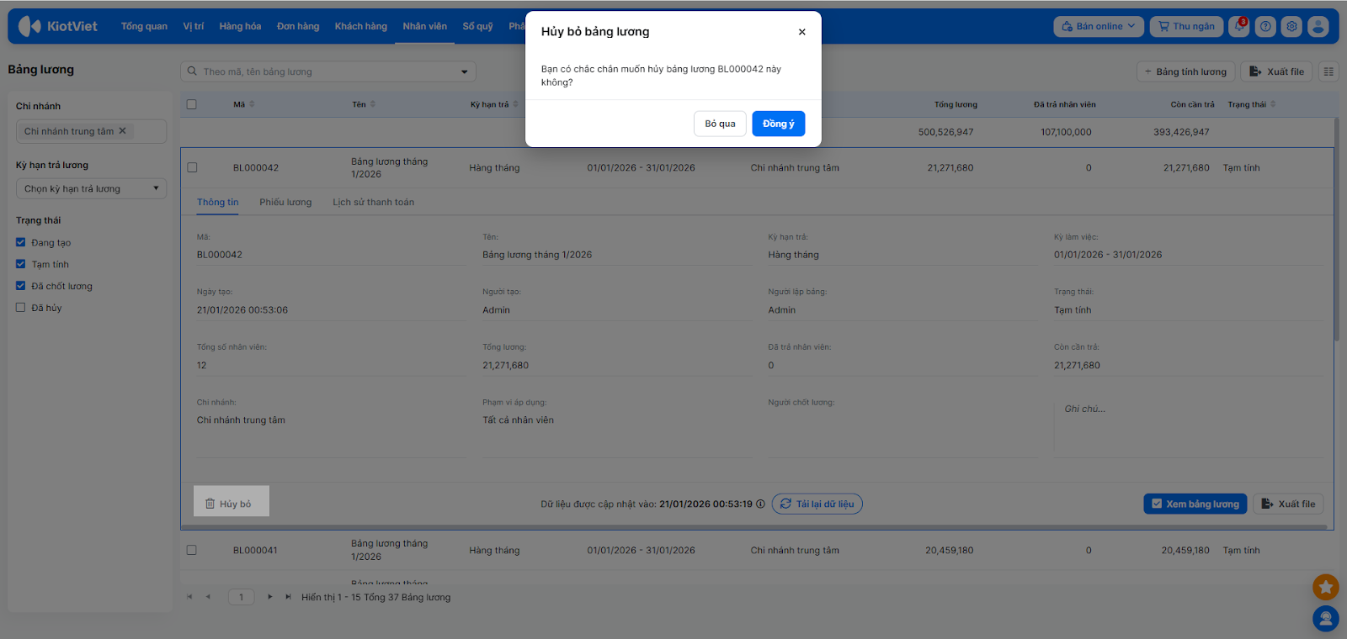The image size is (1347, 639).
Task: Tick the select-all checkbox in table header
Action: pyautogui.click(x=191, y=104)
